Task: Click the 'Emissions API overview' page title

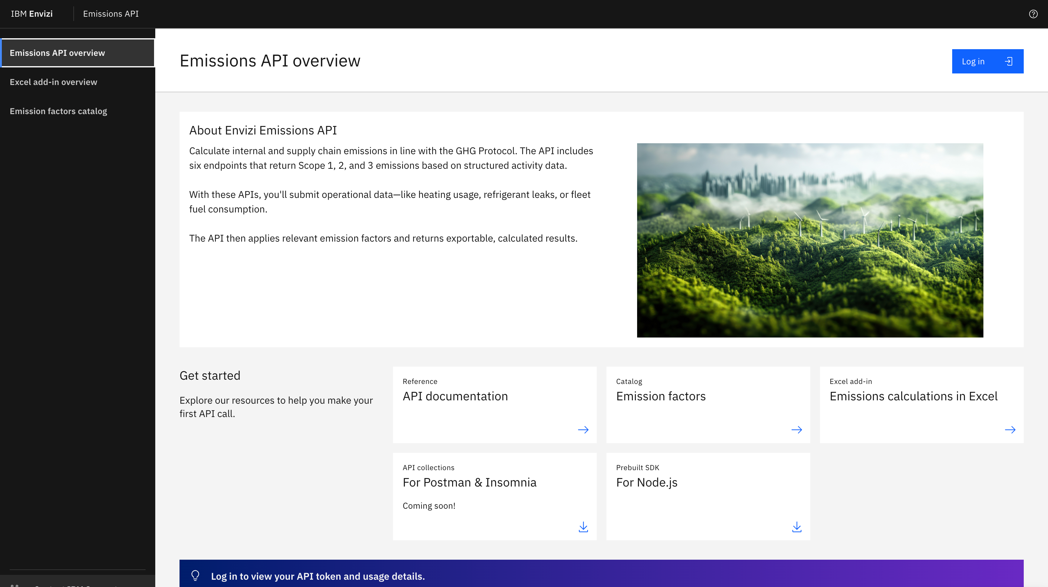Action: (x=270, y=61)
